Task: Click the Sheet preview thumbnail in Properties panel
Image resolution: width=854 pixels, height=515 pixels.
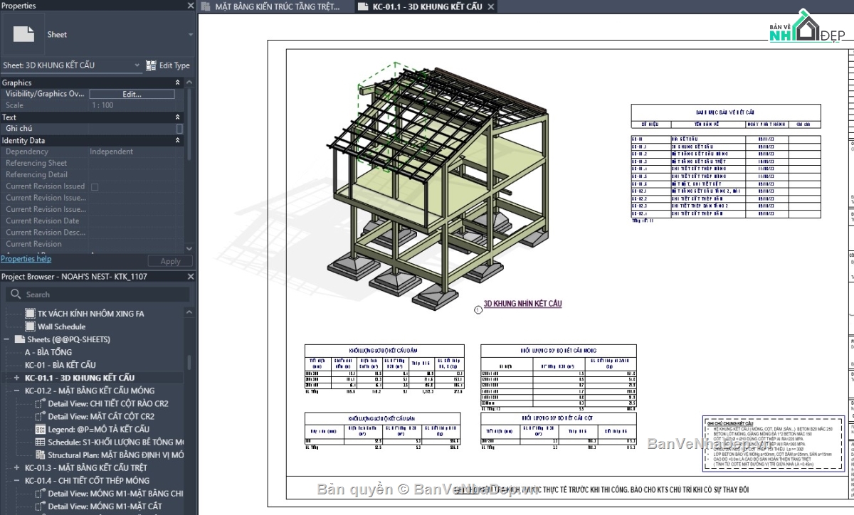Action: [23, 33]
